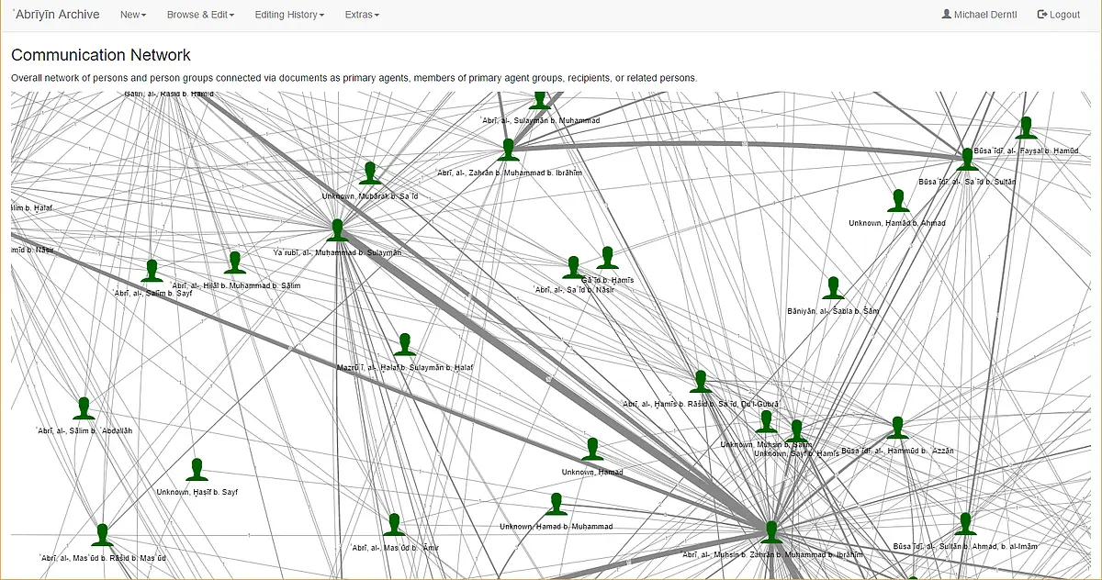Select the Muḥsin b. Zahrān b. Muḥammad node
This screenshot has width=1102, height=580.
click(x=771, y=532)
